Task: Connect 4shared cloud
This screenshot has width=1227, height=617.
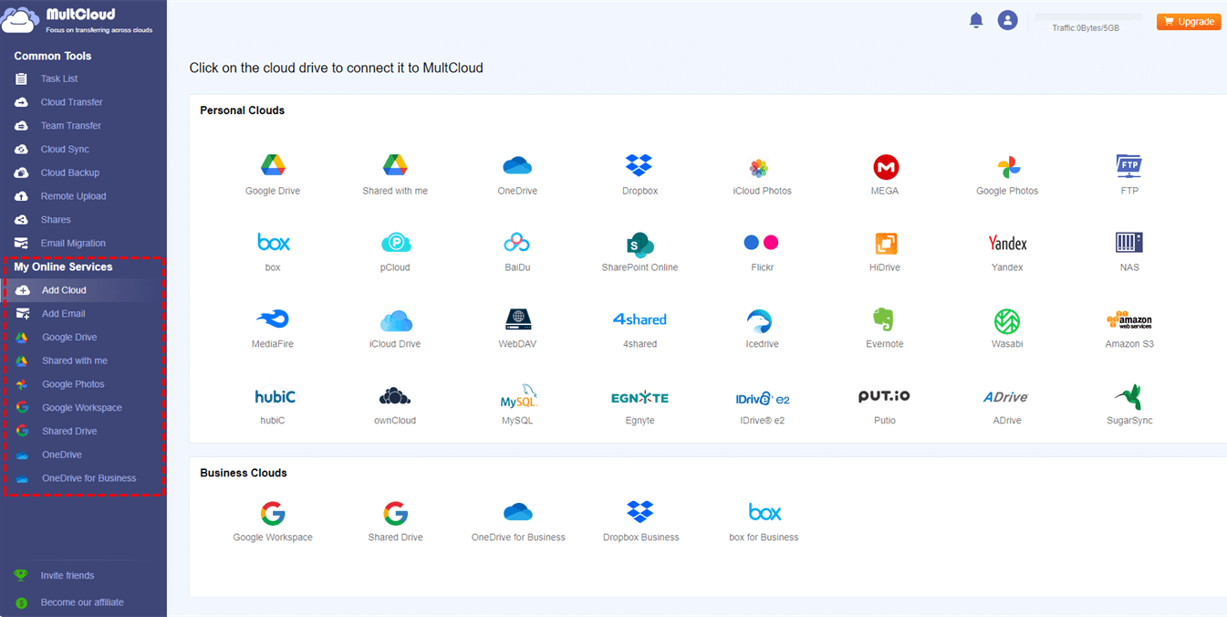Action: pyautogui.click(x=639, y=329)
